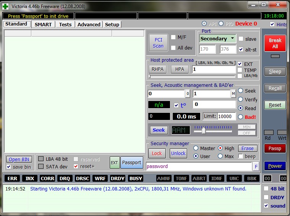
Task: Open the Secondary port dropdown
Action: (217, 38)
